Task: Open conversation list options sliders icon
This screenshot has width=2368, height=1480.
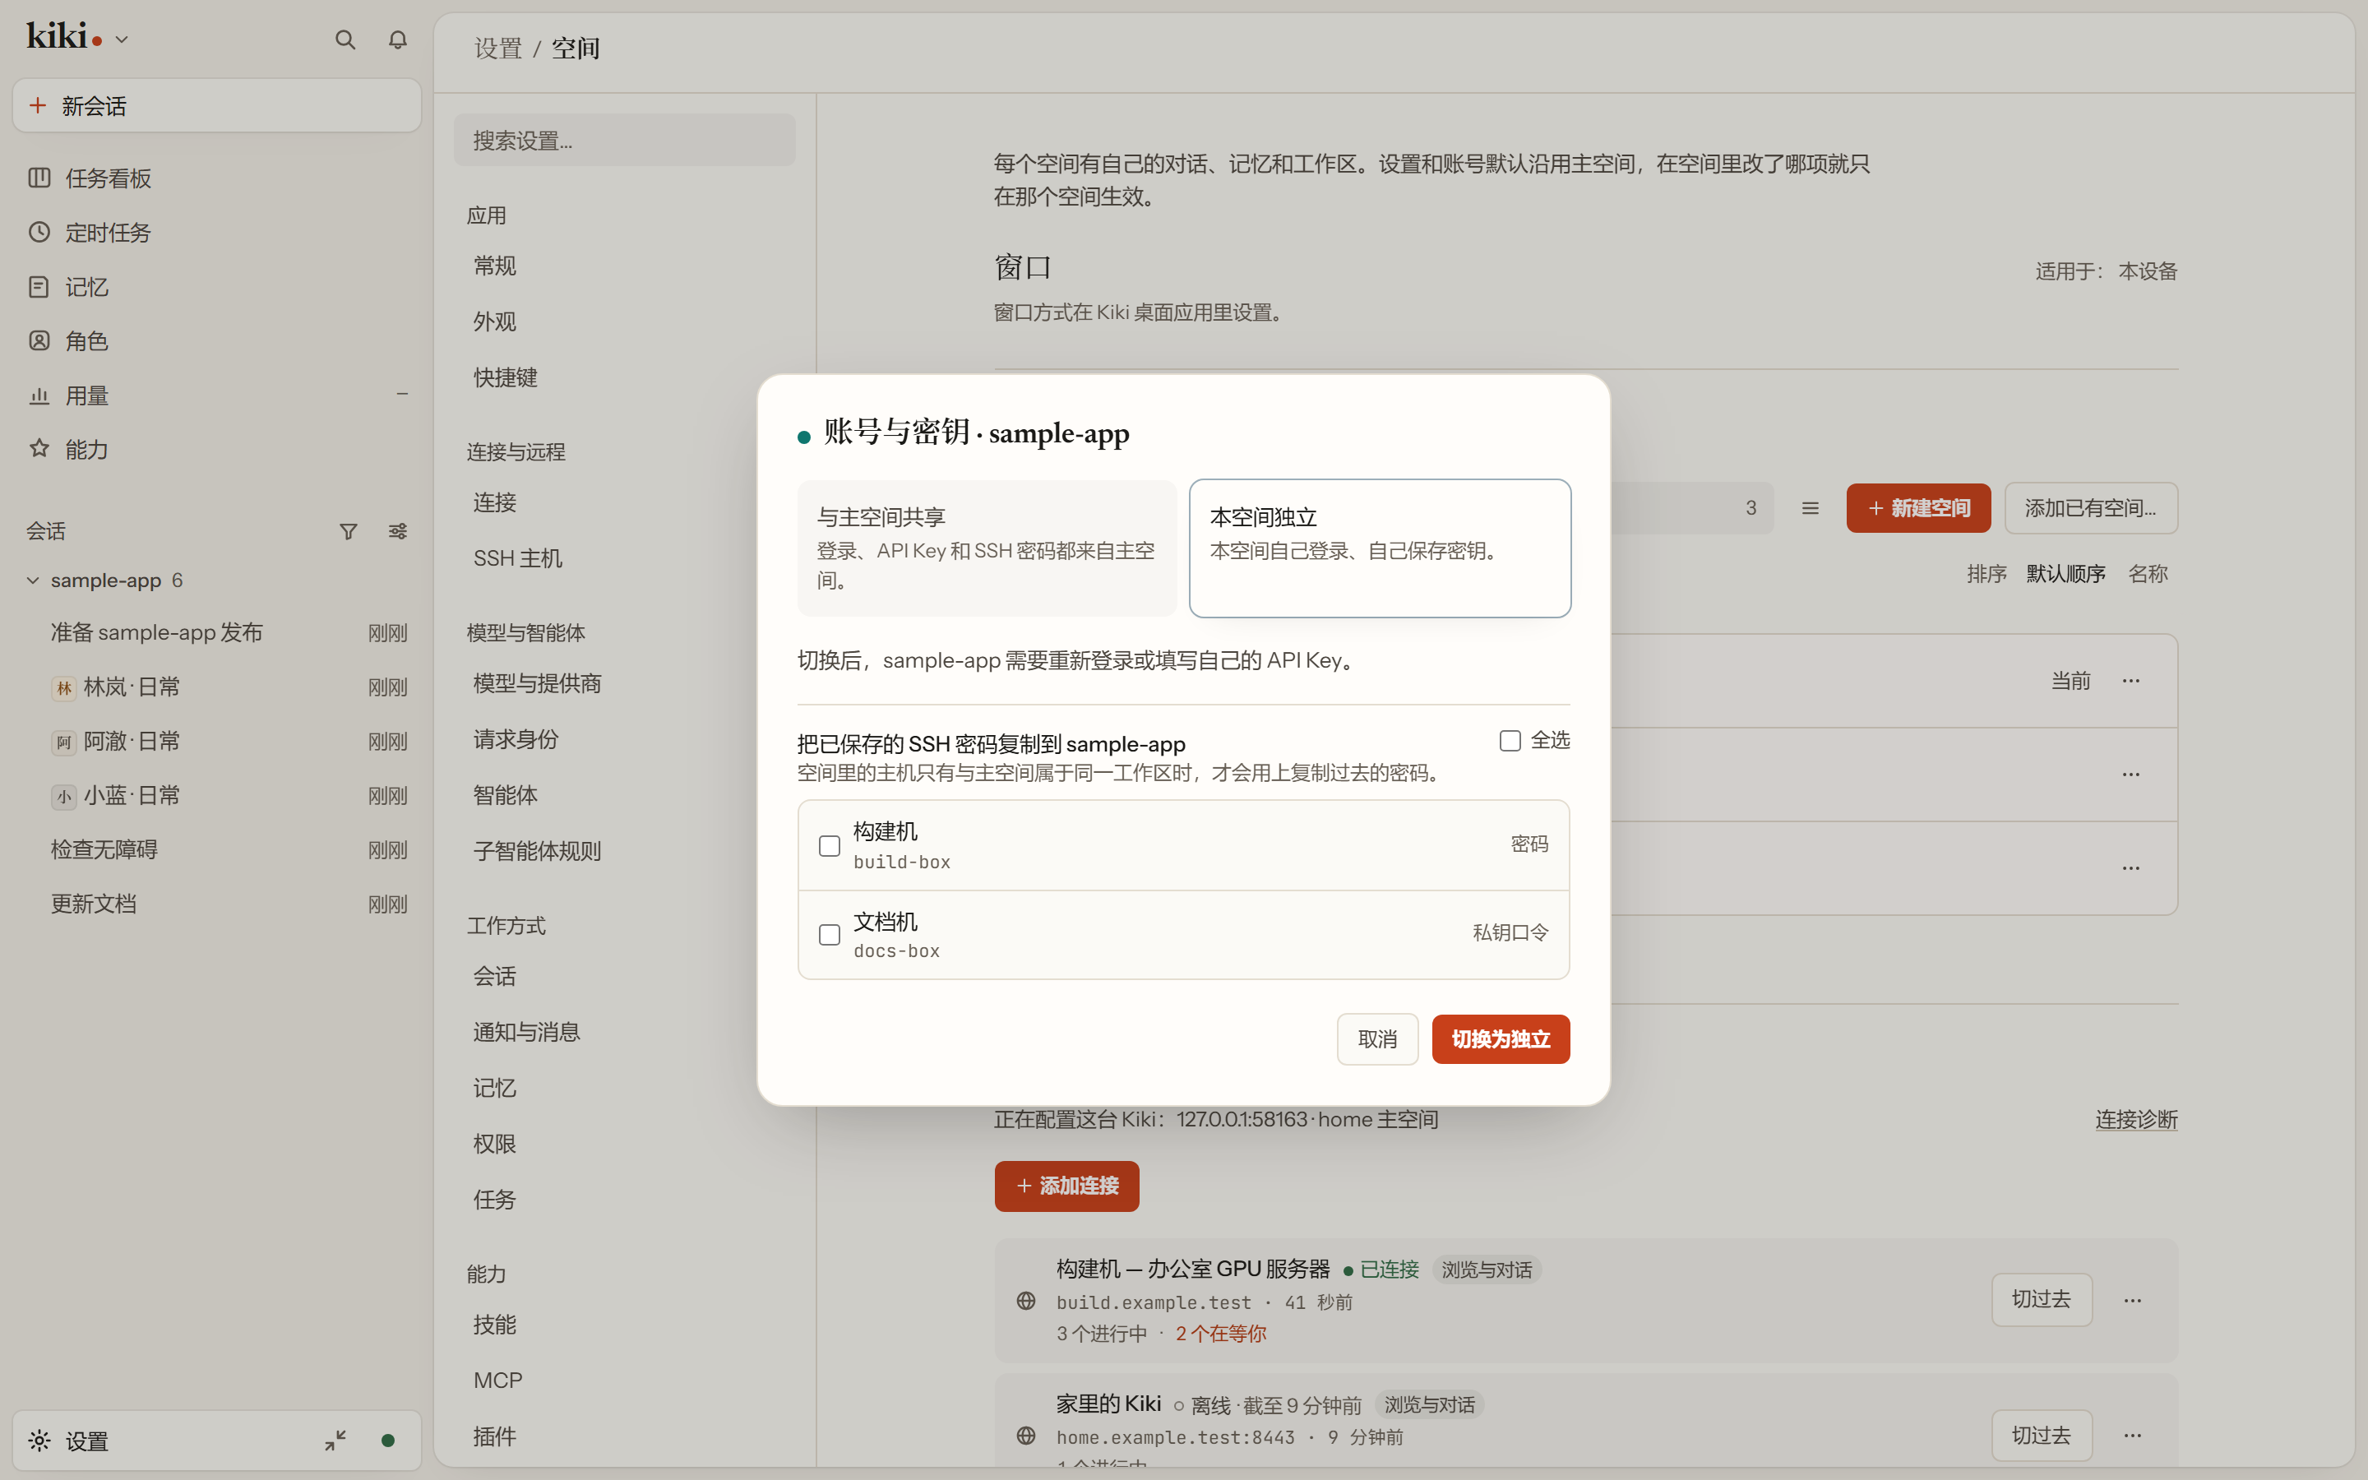Action: (397, 530)
